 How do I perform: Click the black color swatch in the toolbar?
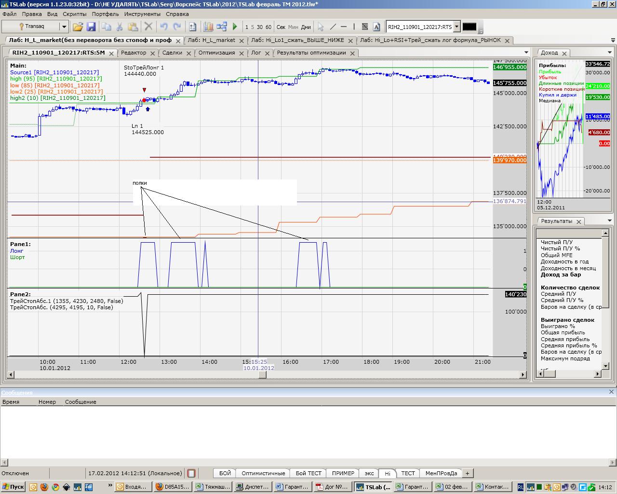469,27
